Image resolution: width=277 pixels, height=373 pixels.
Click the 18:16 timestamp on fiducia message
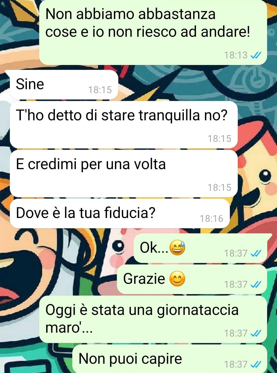[212, 219]
